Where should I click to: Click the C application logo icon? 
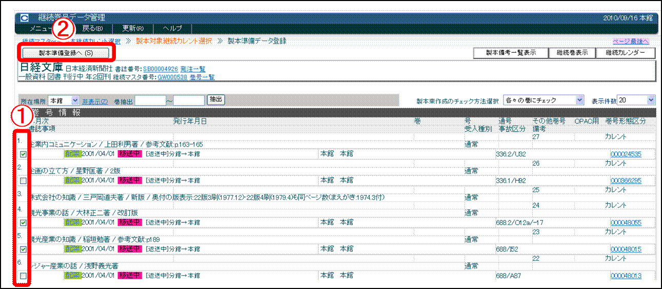pos(25,18)
